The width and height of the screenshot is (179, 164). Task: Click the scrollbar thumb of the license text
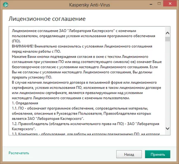point(167,39)
